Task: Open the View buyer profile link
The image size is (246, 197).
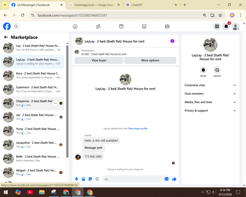Action: click(138, 129)
